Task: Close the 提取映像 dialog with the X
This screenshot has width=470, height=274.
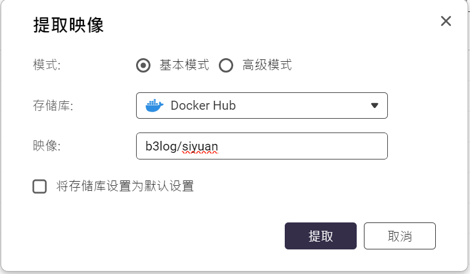Action: point(445,22)
